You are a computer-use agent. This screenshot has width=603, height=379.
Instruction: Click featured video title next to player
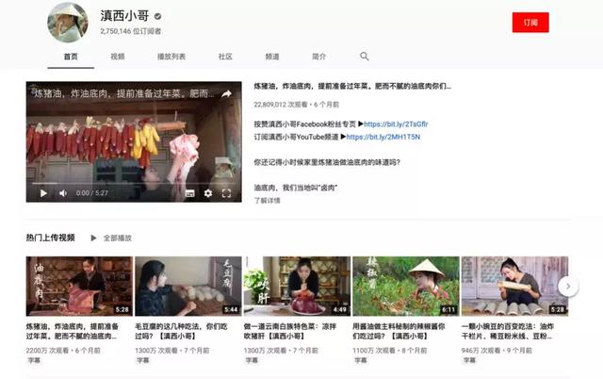(352, 86)
